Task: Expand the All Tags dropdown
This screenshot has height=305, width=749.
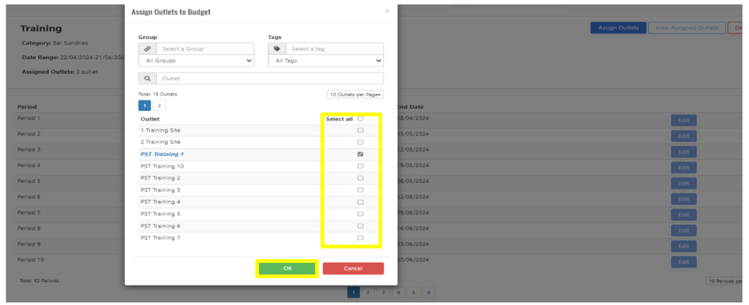Action: click(x=326, y=61)
